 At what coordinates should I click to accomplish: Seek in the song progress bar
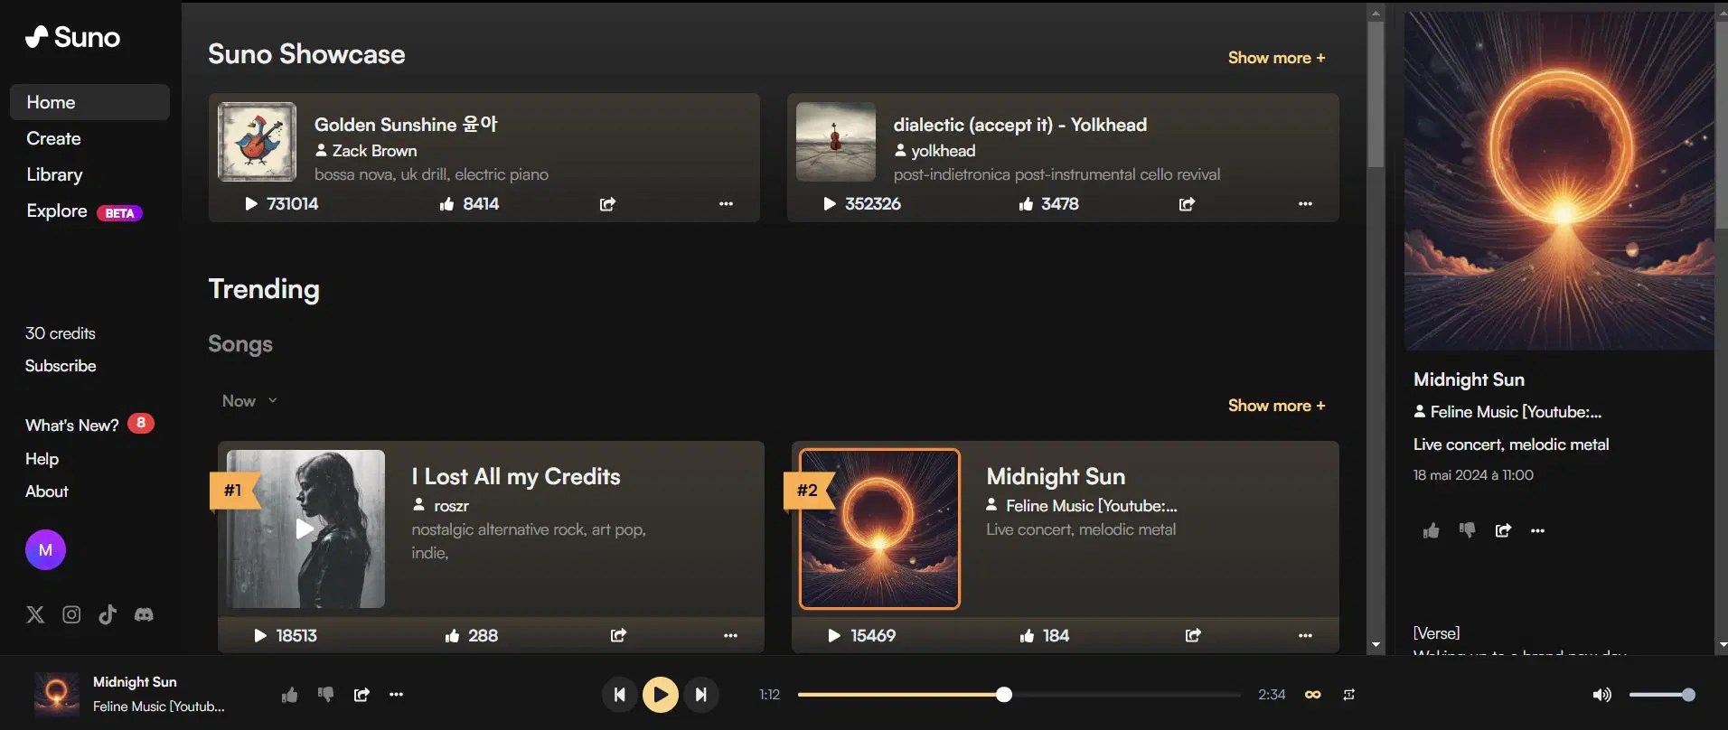[x=1019, y=695]
